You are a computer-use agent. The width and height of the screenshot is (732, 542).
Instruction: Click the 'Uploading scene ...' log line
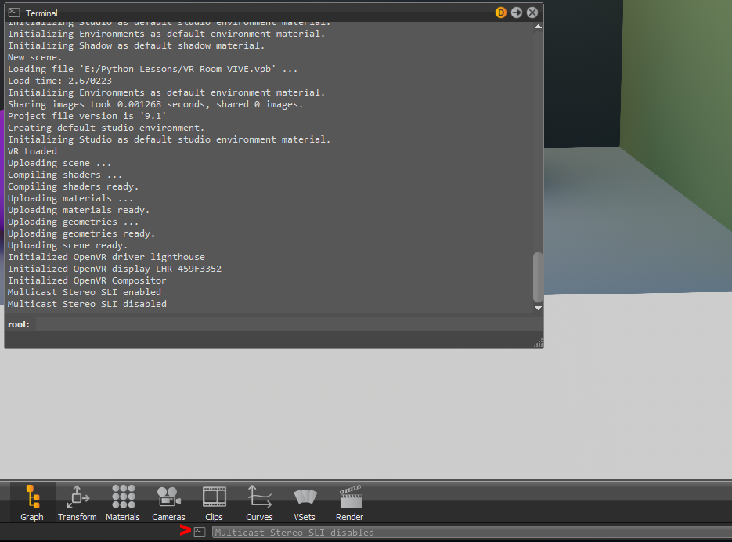pos(59,163)
